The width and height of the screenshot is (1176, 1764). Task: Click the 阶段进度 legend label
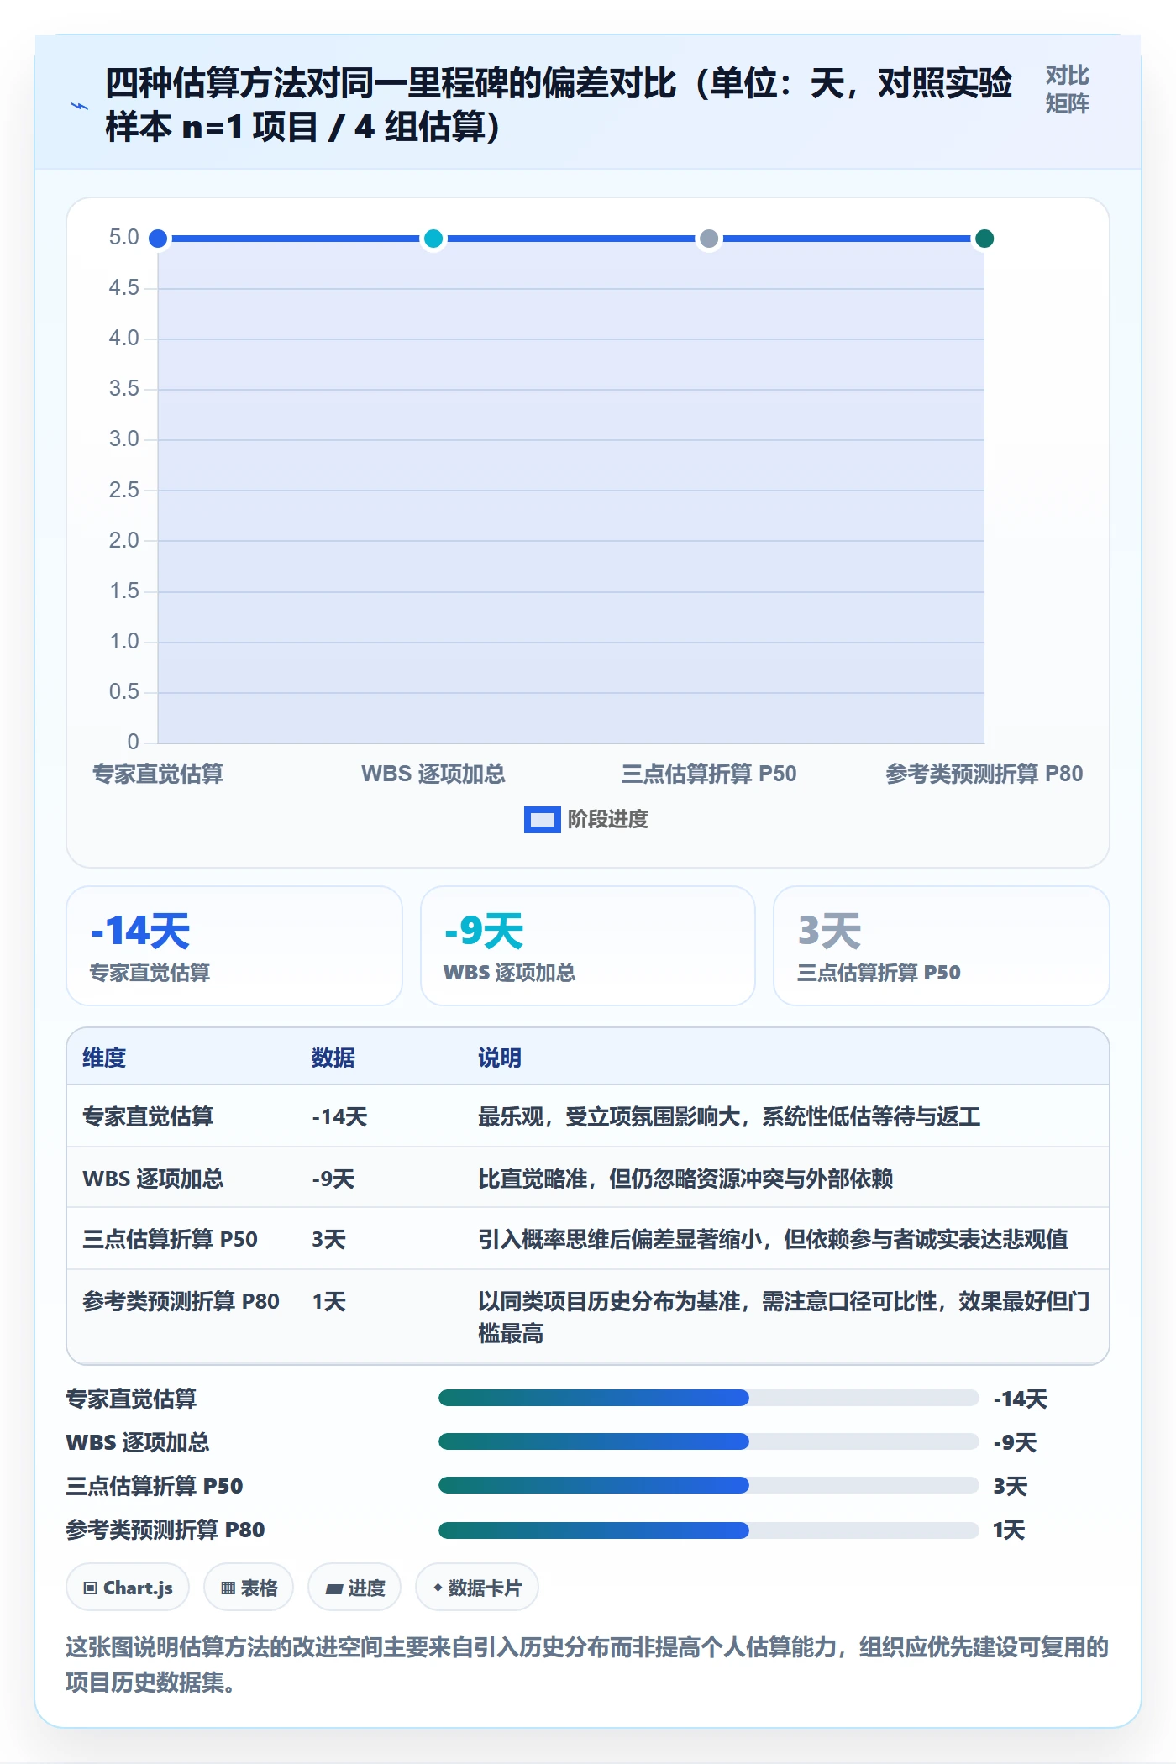(608, 819)
